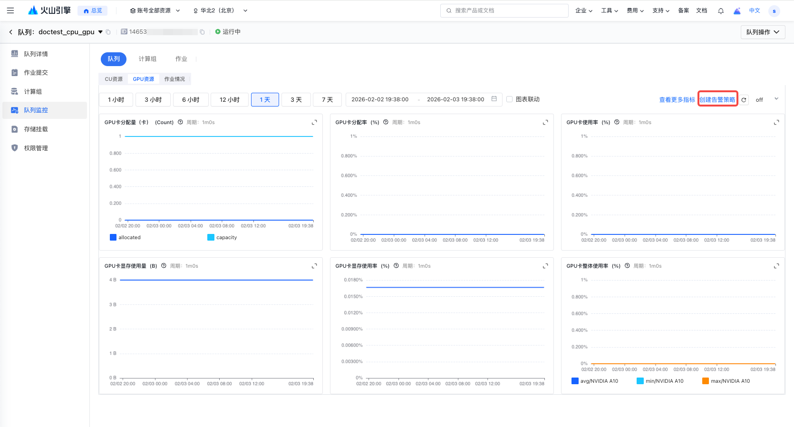Click the notification bell icon
Image resolution: width=794 pixels, height=427 pixels.
tap(721, 11)
